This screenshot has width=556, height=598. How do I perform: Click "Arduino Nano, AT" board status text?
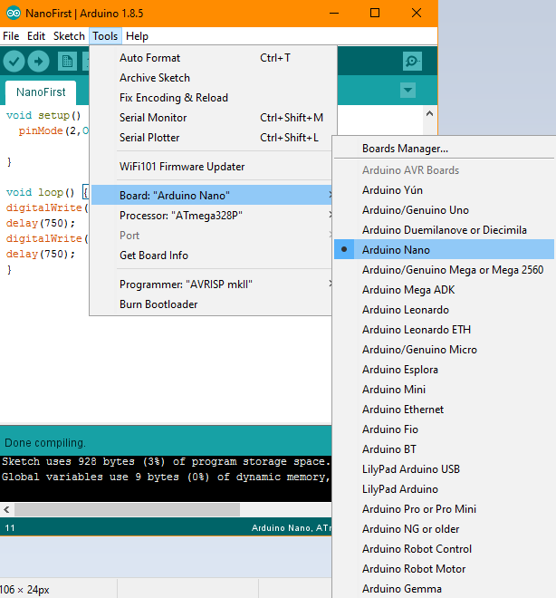click(292, 528)
